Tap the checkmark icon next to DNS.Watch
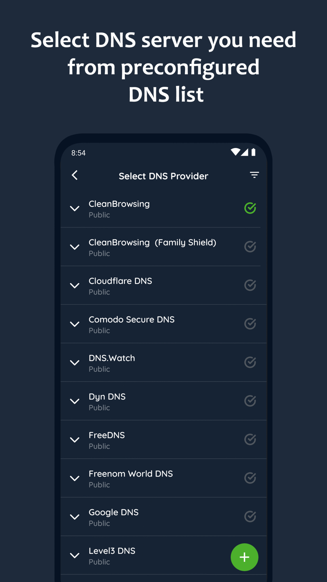The width and height of the screenshot is (327, 582). pos(250,362)
